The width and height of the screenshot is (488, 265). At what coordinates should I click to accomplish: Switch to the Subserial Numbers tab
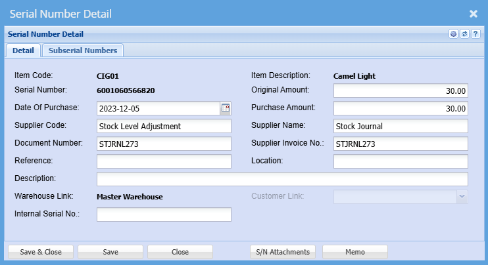coord(83,50)
